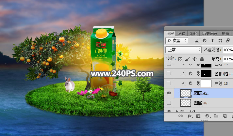Lock layer position move icon

click(x=194, y=59)
